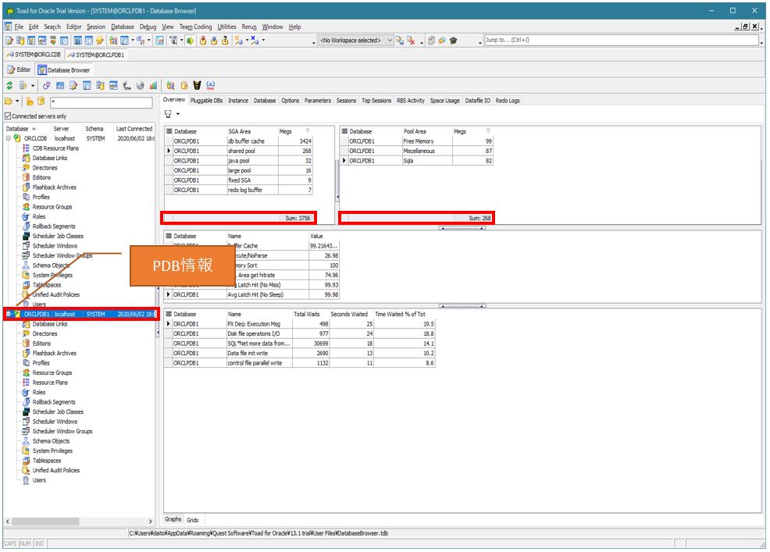Open the Database menu
The image size is (770, 552).
click(x=123, y=27)
